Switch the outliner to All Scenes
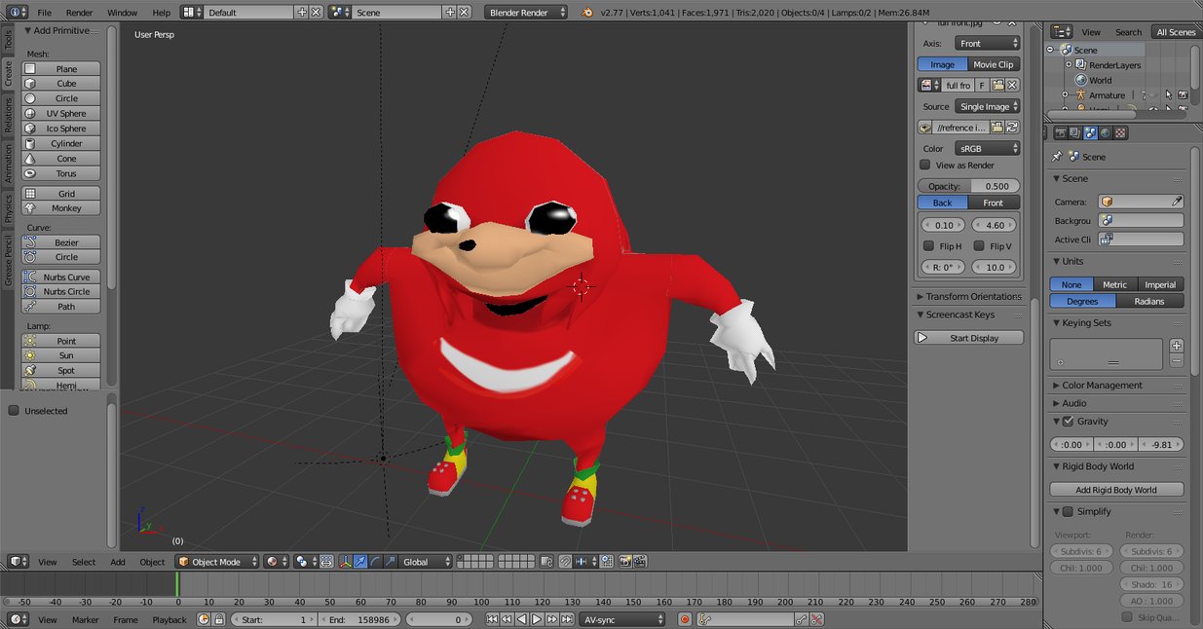 point(1175,31)
